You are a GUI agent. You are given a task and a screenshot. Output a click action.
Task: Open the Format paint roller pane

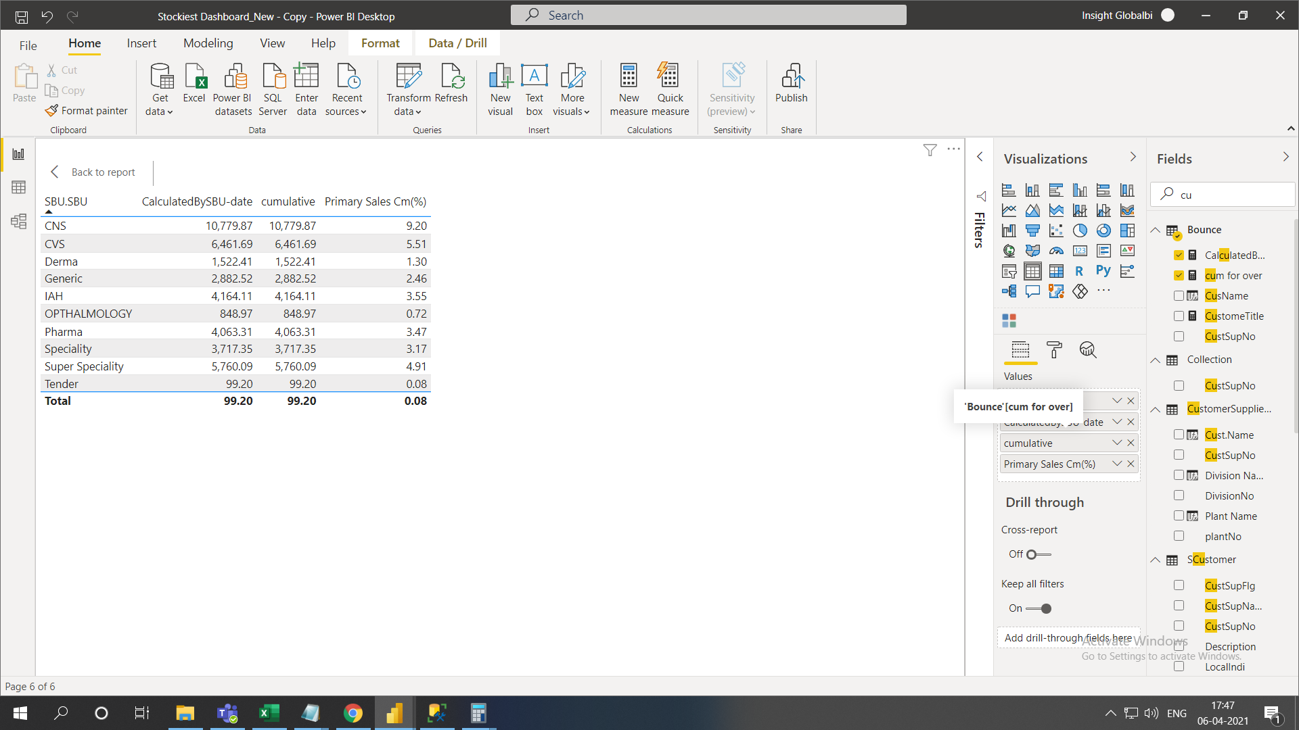pyautogui.click(x=1054, y=349)
